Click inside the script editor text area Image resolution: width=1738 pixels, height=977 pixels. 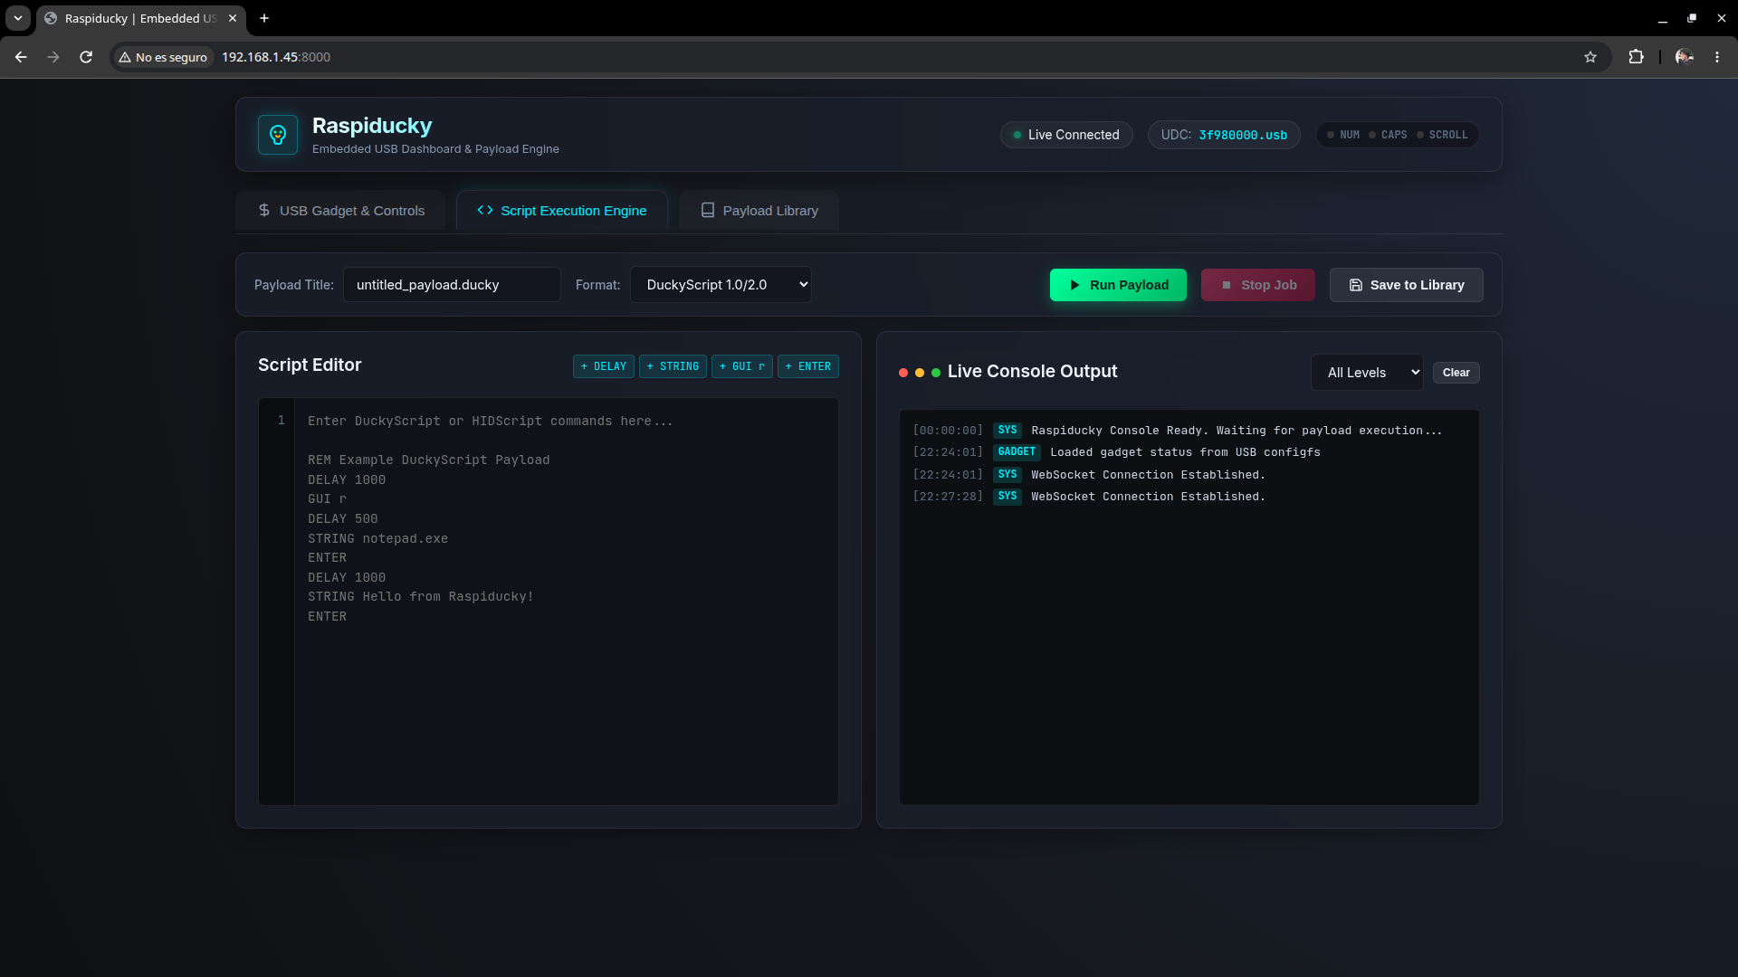(567, 602)
